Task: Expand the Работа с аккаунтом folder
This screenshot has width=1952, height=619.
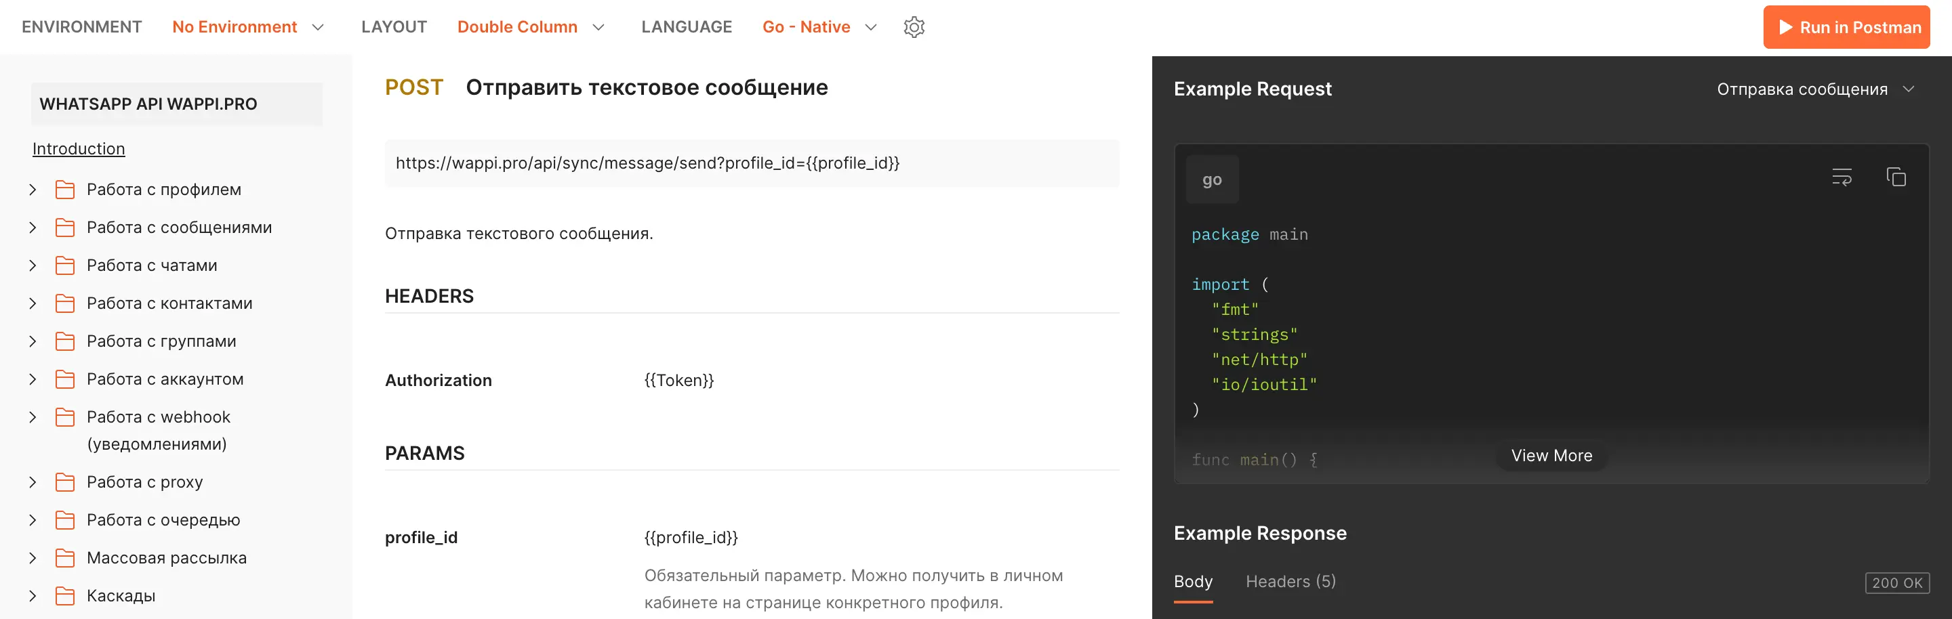Action: [x=33, y=379]
